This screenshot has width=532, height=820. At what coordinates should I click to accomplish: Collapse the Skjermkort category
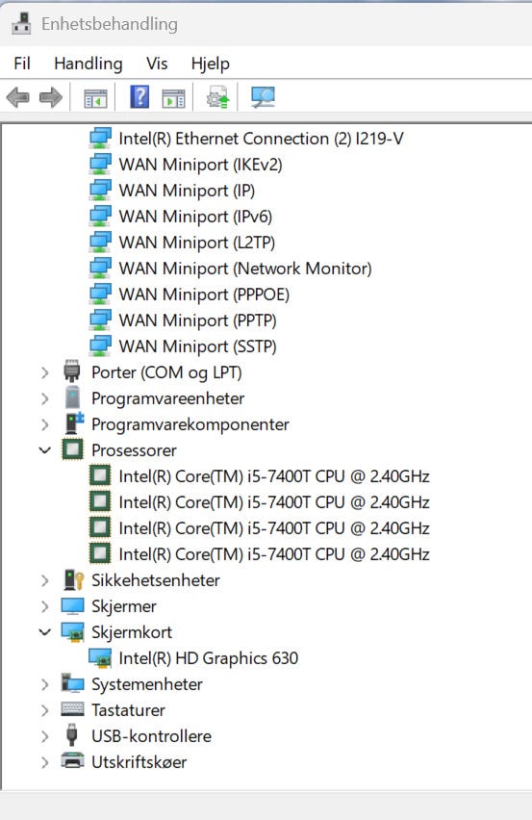(x=45, y=632)
